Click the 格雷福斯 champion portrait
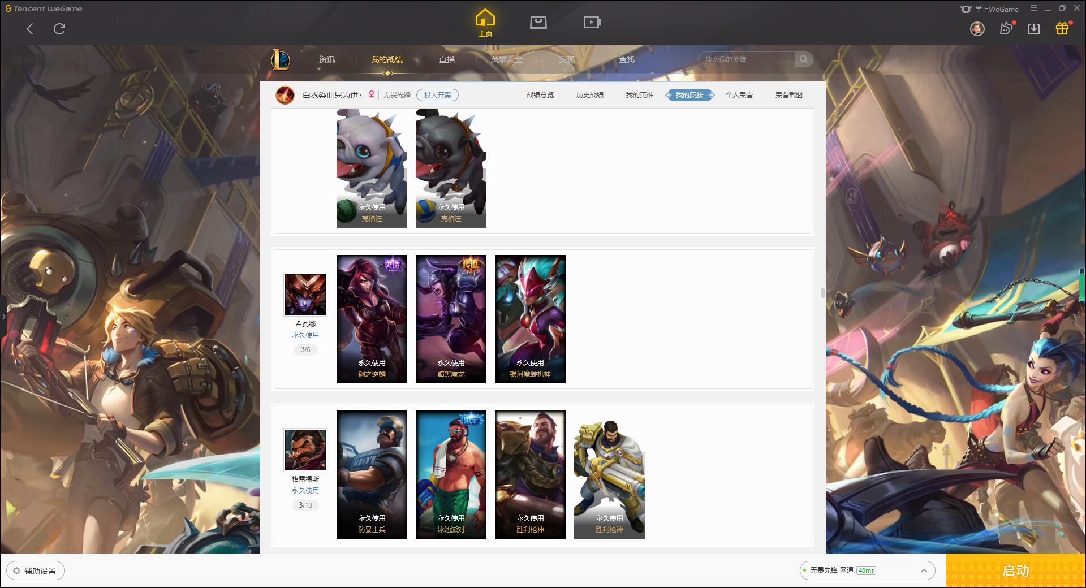Screen dimensions: 1086x588 point(305,449)
